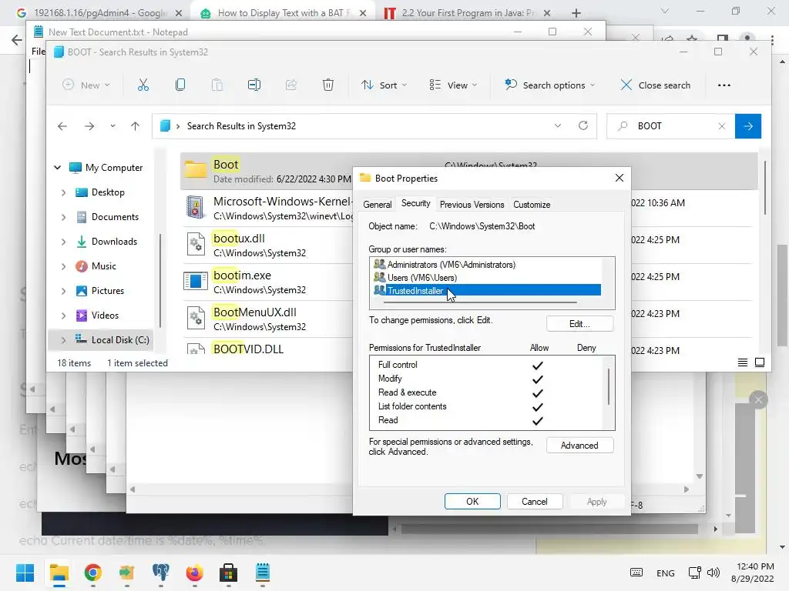
Task: Switch to Previous Versions tab
Action: [472, 205]
